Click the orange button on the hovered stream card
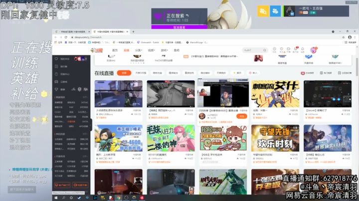This screenshot has height=201, width=359. [241, 116]
